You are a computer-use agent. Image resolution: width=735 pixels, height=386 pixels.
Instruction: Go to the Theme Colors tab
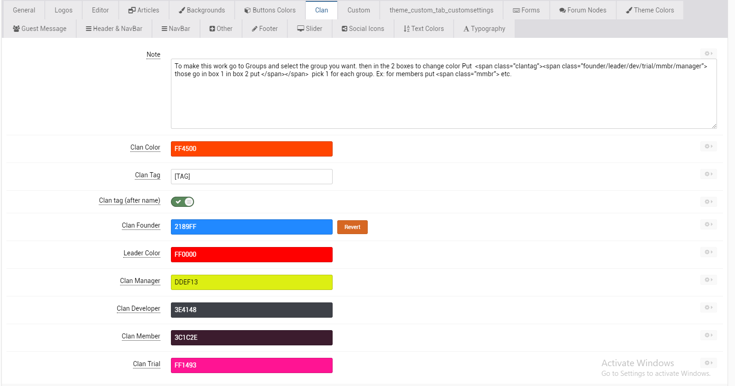(x=650, y=10)
